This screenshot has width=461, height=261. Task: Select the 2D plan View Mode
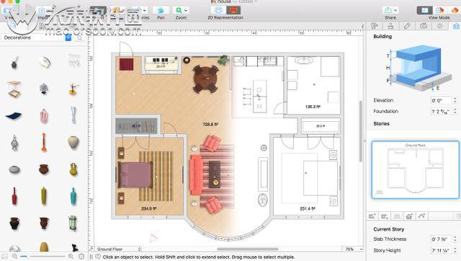[424, 10]
